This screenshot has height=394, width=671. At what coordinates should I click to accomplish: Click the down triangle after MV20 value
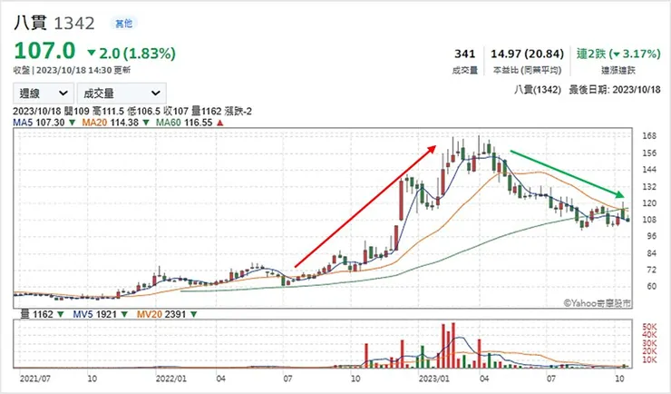[193, 315]
